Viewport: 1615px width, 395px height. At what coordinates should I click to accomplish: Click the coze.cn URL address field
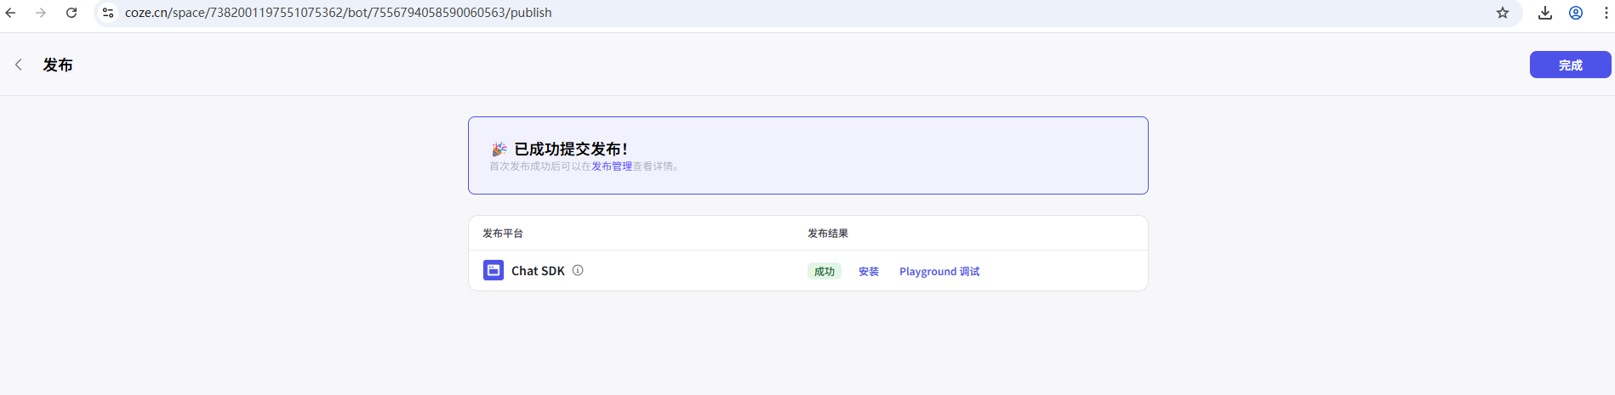point(338,13)
